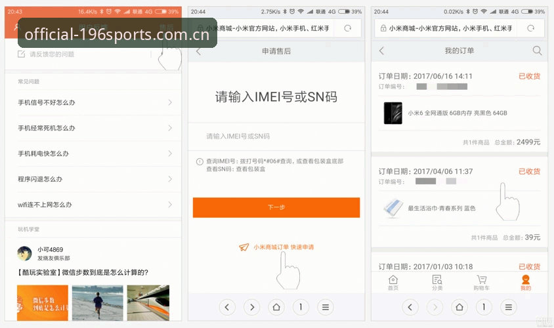
Task: Expand 'wifi连不上网怎么办' row arrow
Action: [170, 205]
